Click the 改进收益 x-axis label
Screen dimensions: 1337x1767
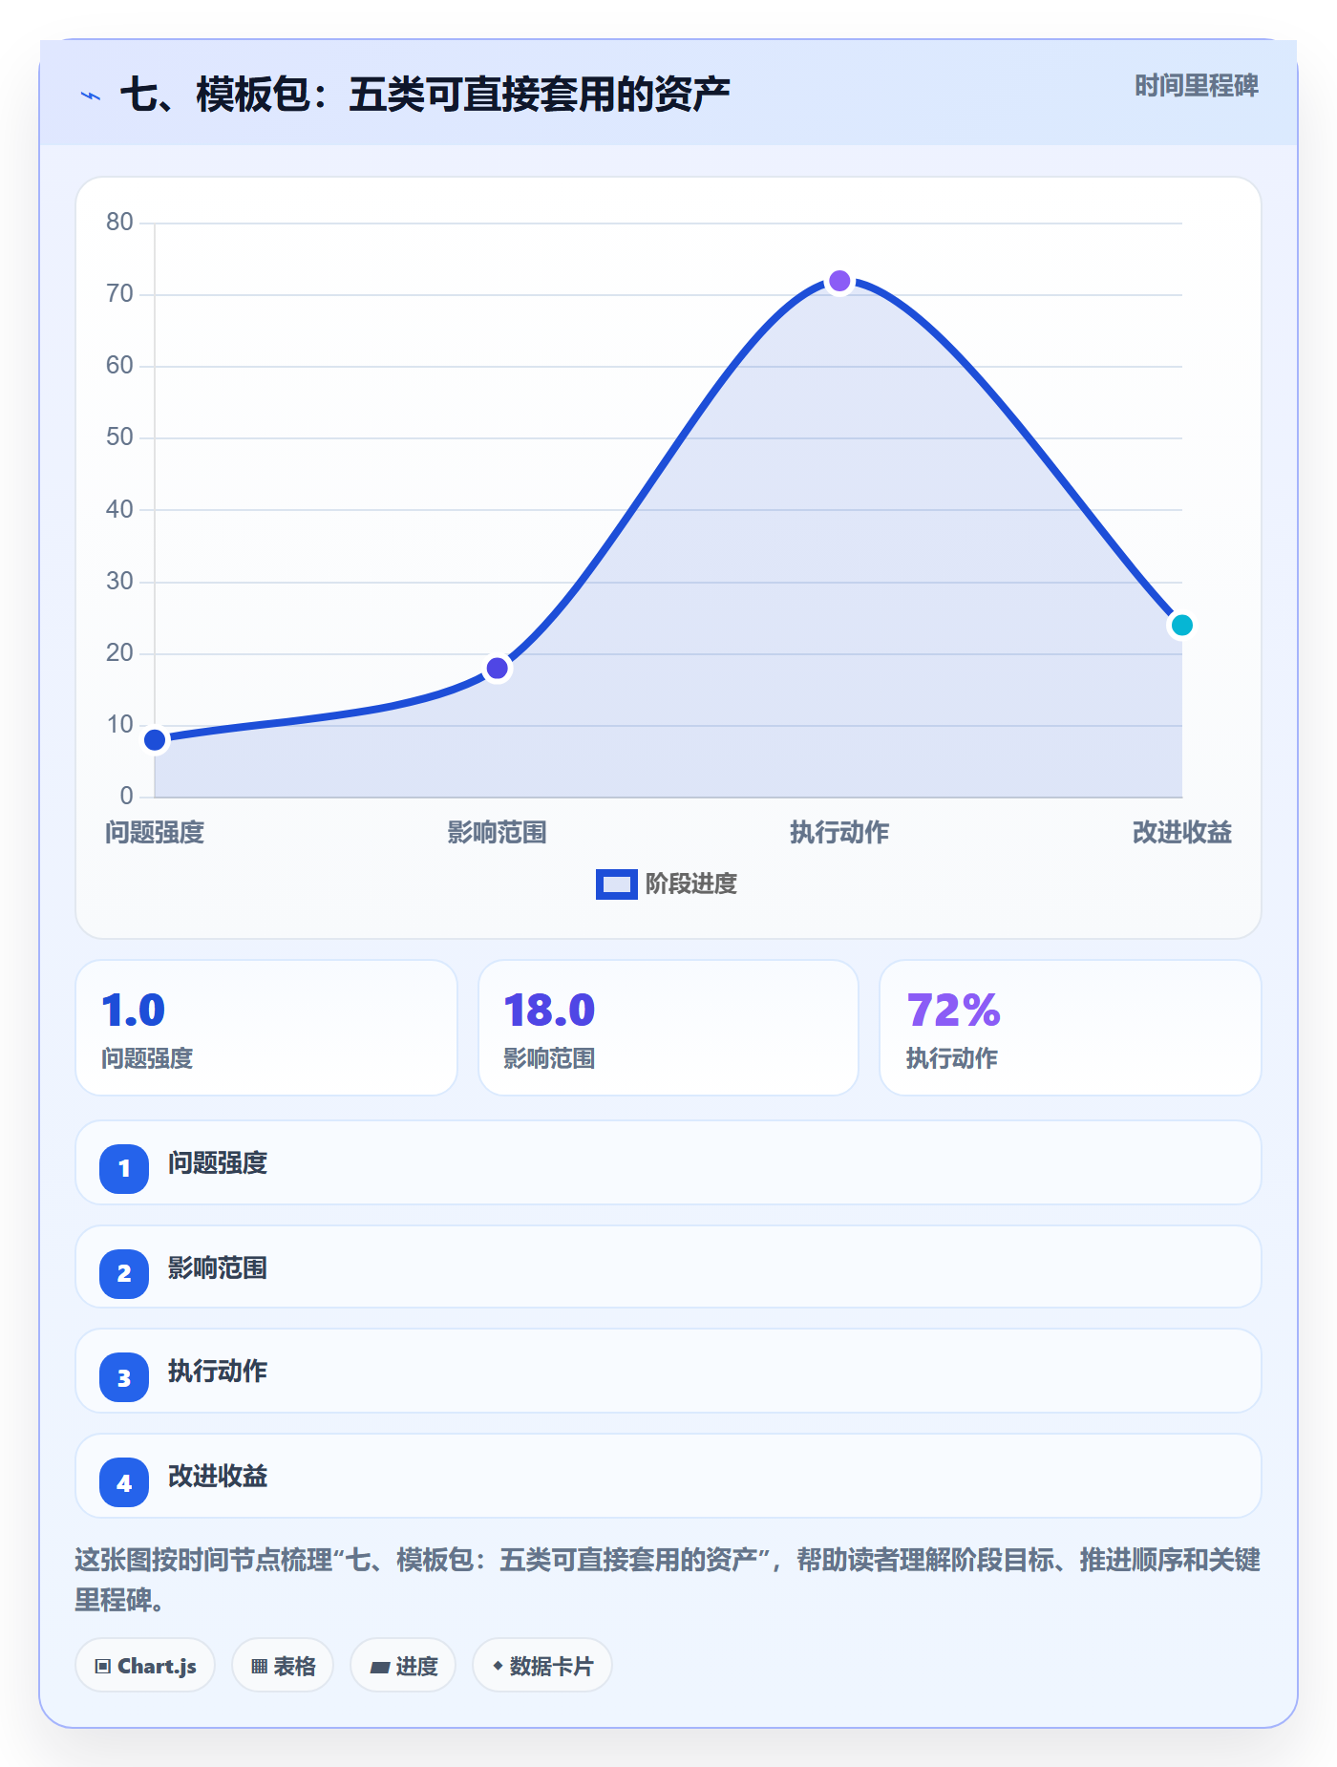tap(1181, 833)
